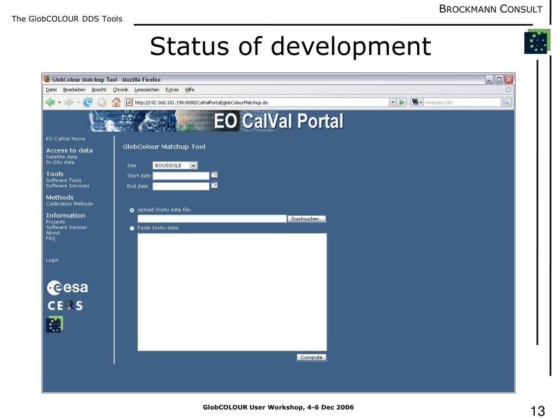Click the green Go arrow beside URL
The image size is (557, 418).
pos(402,102)
